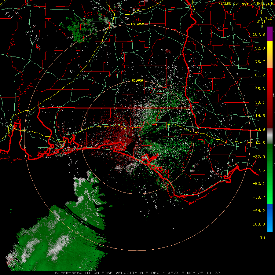Click the 50 NMI range ring label
275x275 pixels.
click(137, 81)
